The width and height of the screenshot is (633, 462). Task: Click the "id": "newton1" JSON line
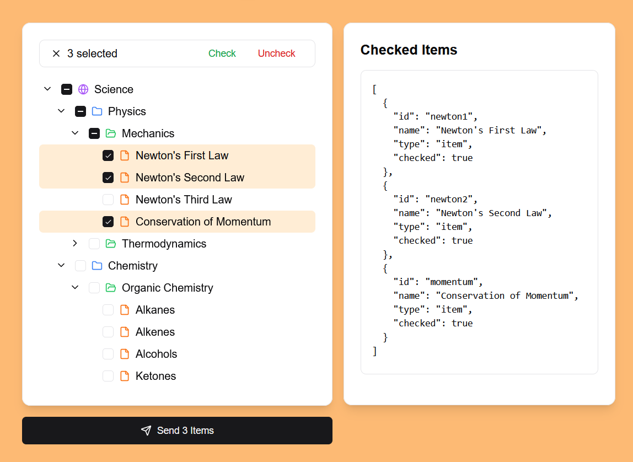coord(435,116)
